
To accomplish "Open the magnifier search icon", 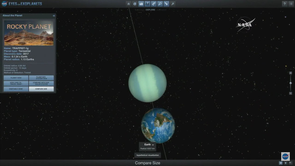I will [160, 4].
